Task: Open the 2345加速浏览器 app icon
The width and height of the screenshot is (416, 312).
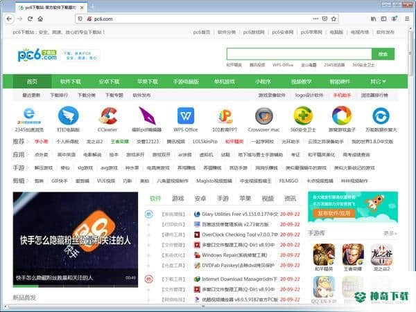Action: tap(29, 116)
